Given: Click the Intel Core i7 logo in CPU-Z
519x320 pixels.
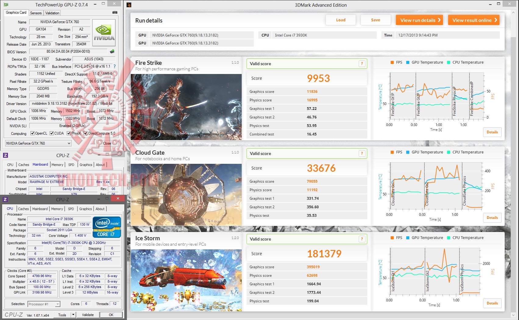Looking at the screenshot, I should tap(107, 227).
